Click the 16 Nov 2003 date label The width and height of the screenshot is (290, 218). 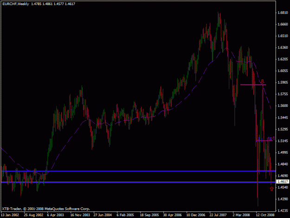point(80,215)
